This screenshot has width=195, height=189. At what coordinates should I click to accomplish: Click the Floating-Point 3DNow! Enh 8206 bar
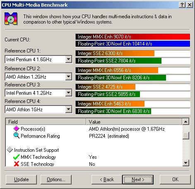click(121, 78)
